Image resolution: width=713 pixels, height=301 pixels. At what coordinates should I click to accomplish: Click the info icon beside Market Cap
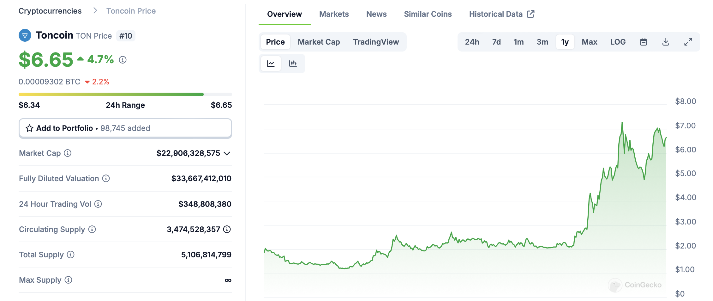tap(68, 153)
